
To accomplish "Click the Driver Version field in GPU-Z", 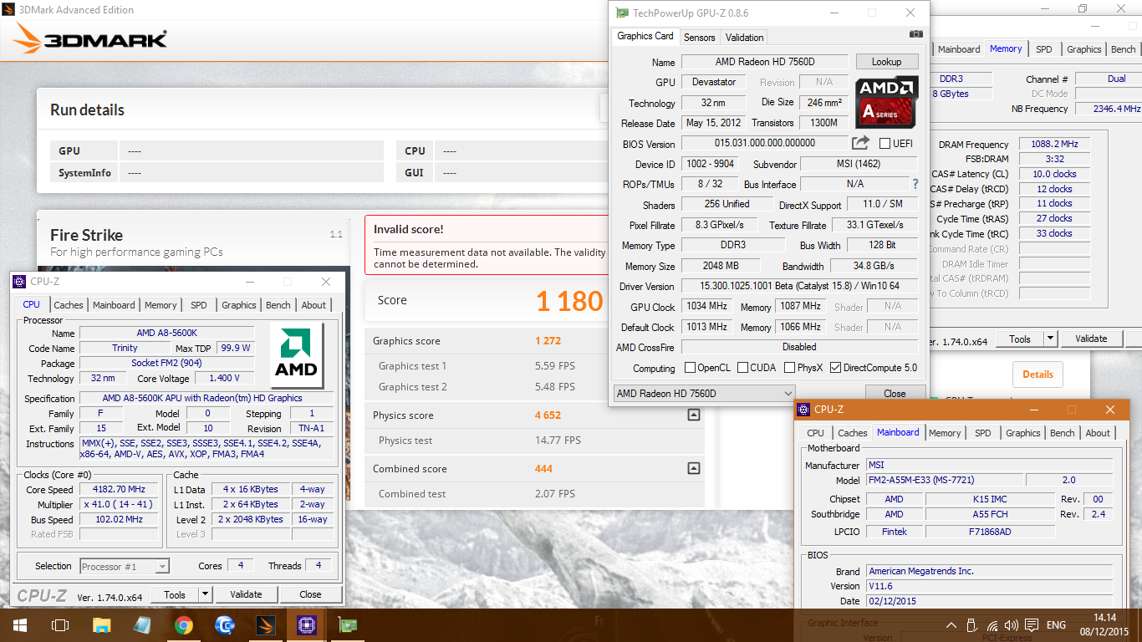I will 798,286.
